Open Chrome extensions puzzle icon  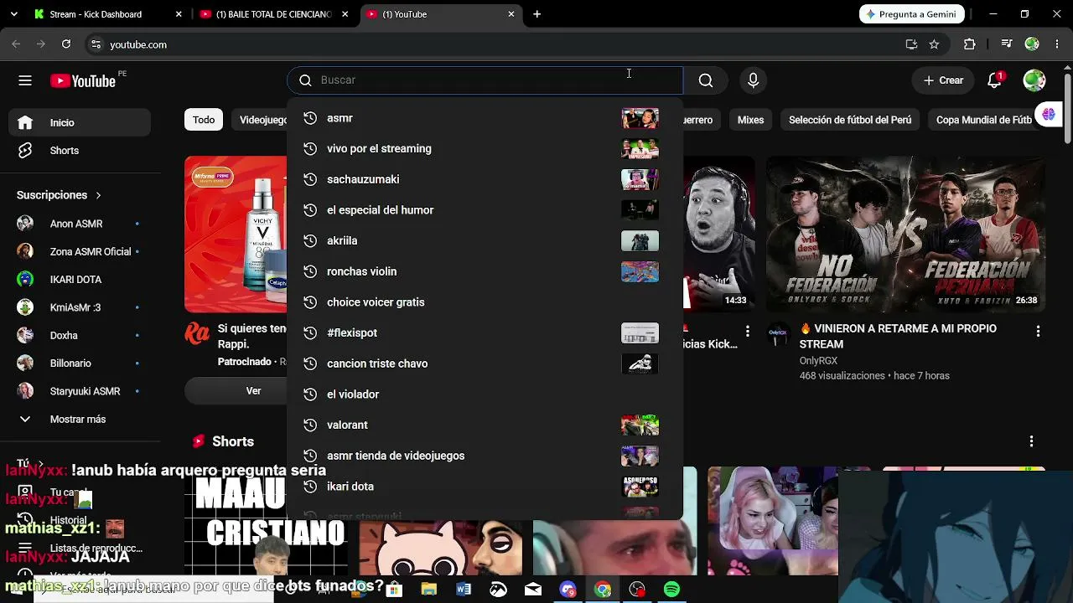970,44
